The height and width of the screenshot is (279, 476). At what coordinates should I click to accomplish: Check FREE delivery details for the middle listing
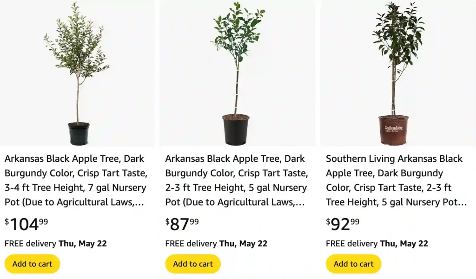coord(216,243)
